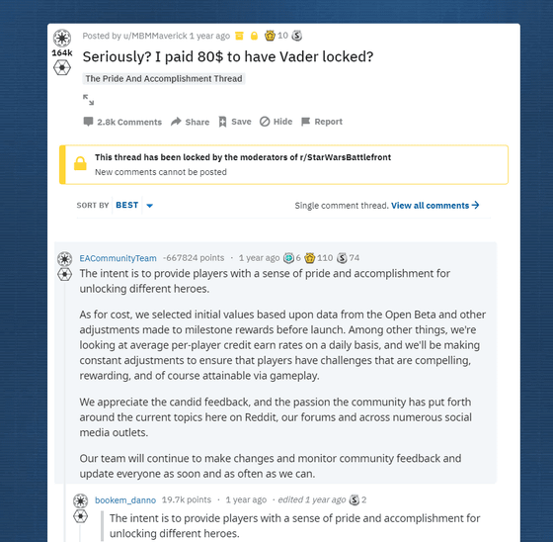Save this post
The width and height of the screenshot is (553, 542).
point(235,122)
